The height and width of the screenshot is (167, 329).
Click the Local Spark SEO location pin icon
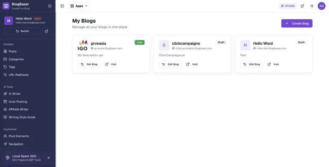(8, 158)
